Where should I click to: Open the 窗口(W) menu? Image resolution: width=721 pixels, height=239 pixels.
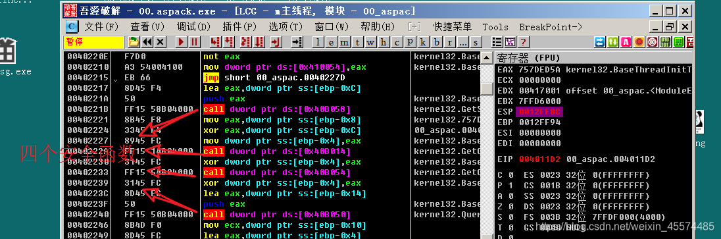[332, 27]
